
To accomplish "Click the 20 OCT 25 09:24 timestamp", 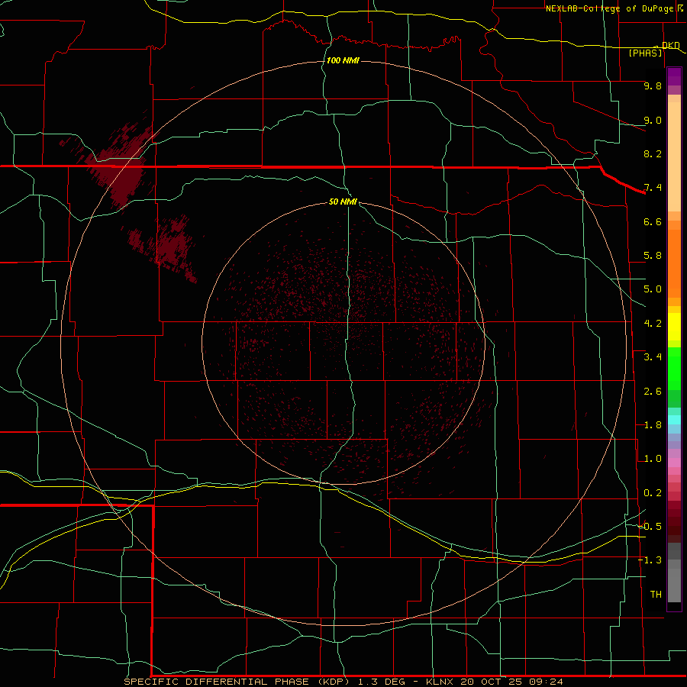I will click(x=511, y=682).
